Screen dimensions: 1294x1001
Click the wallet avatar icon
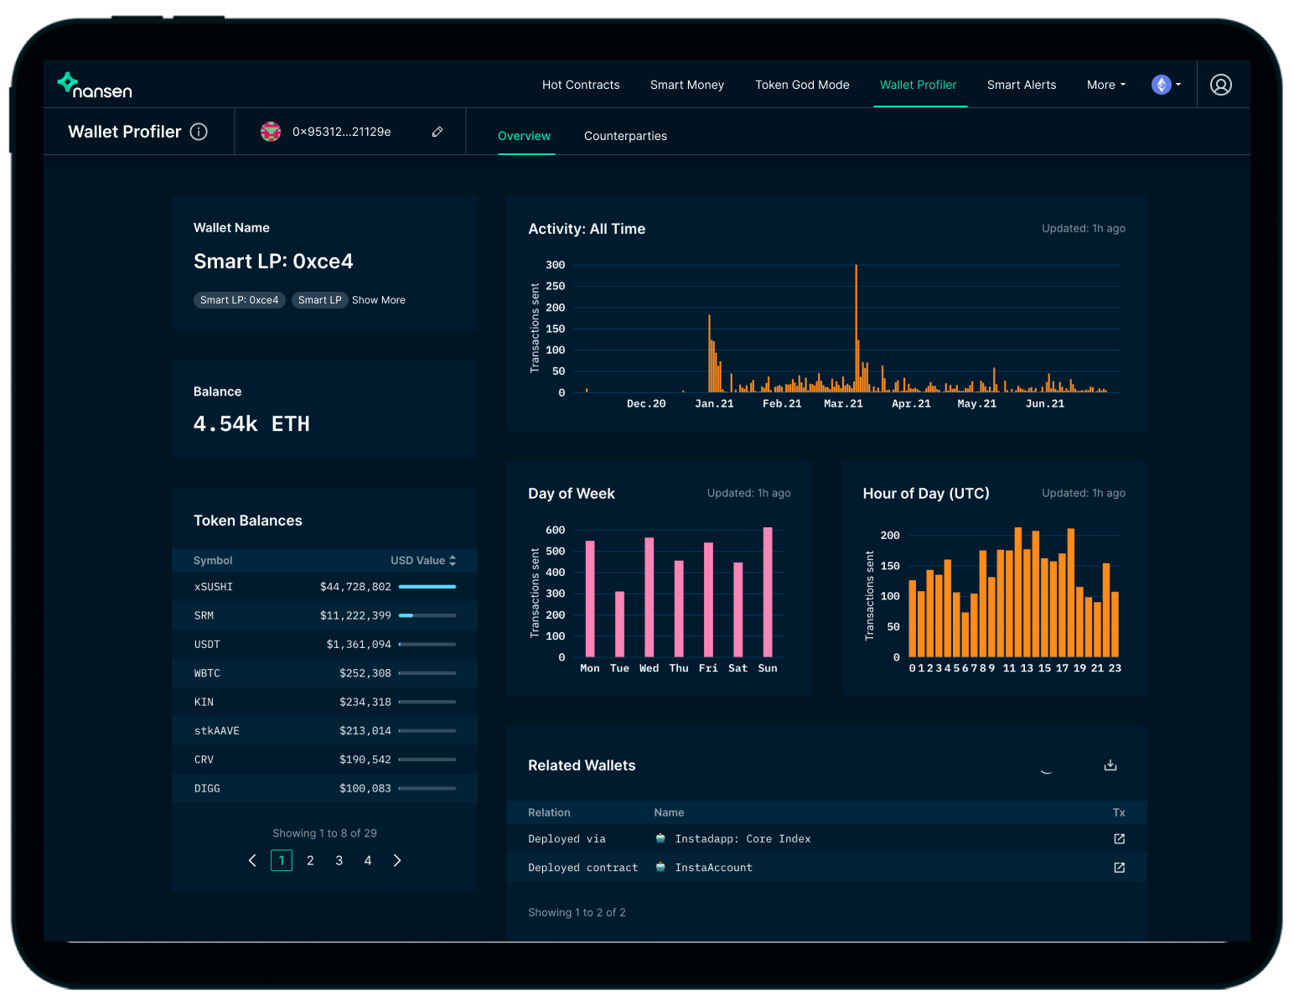[x=271, y=132]
